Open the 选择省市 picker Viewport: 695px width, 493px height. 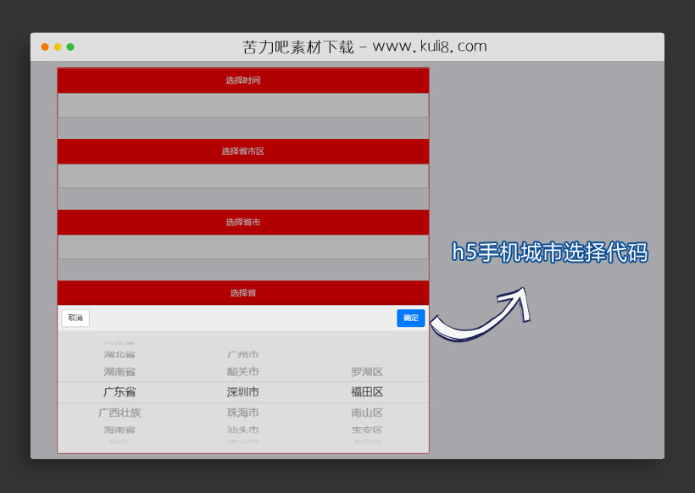point(243,221)
